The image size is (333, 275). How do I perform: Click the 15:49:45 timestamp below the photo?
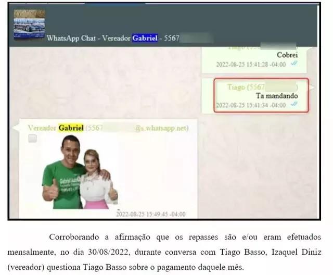pyautogui.click(x=150, y=214)
